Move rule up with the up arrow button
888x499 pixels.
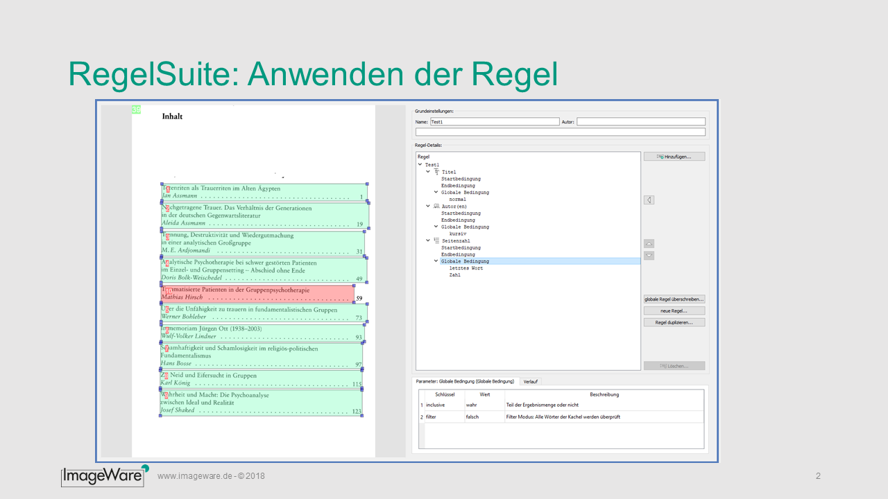tap(649, 244)
